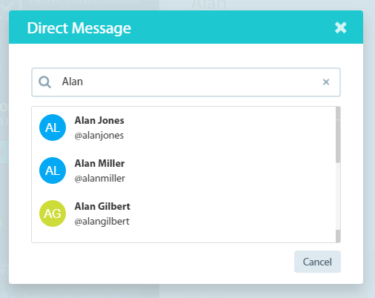Click the @alanmiller username
Screen dimensions: 375x298
coord(100,179)
